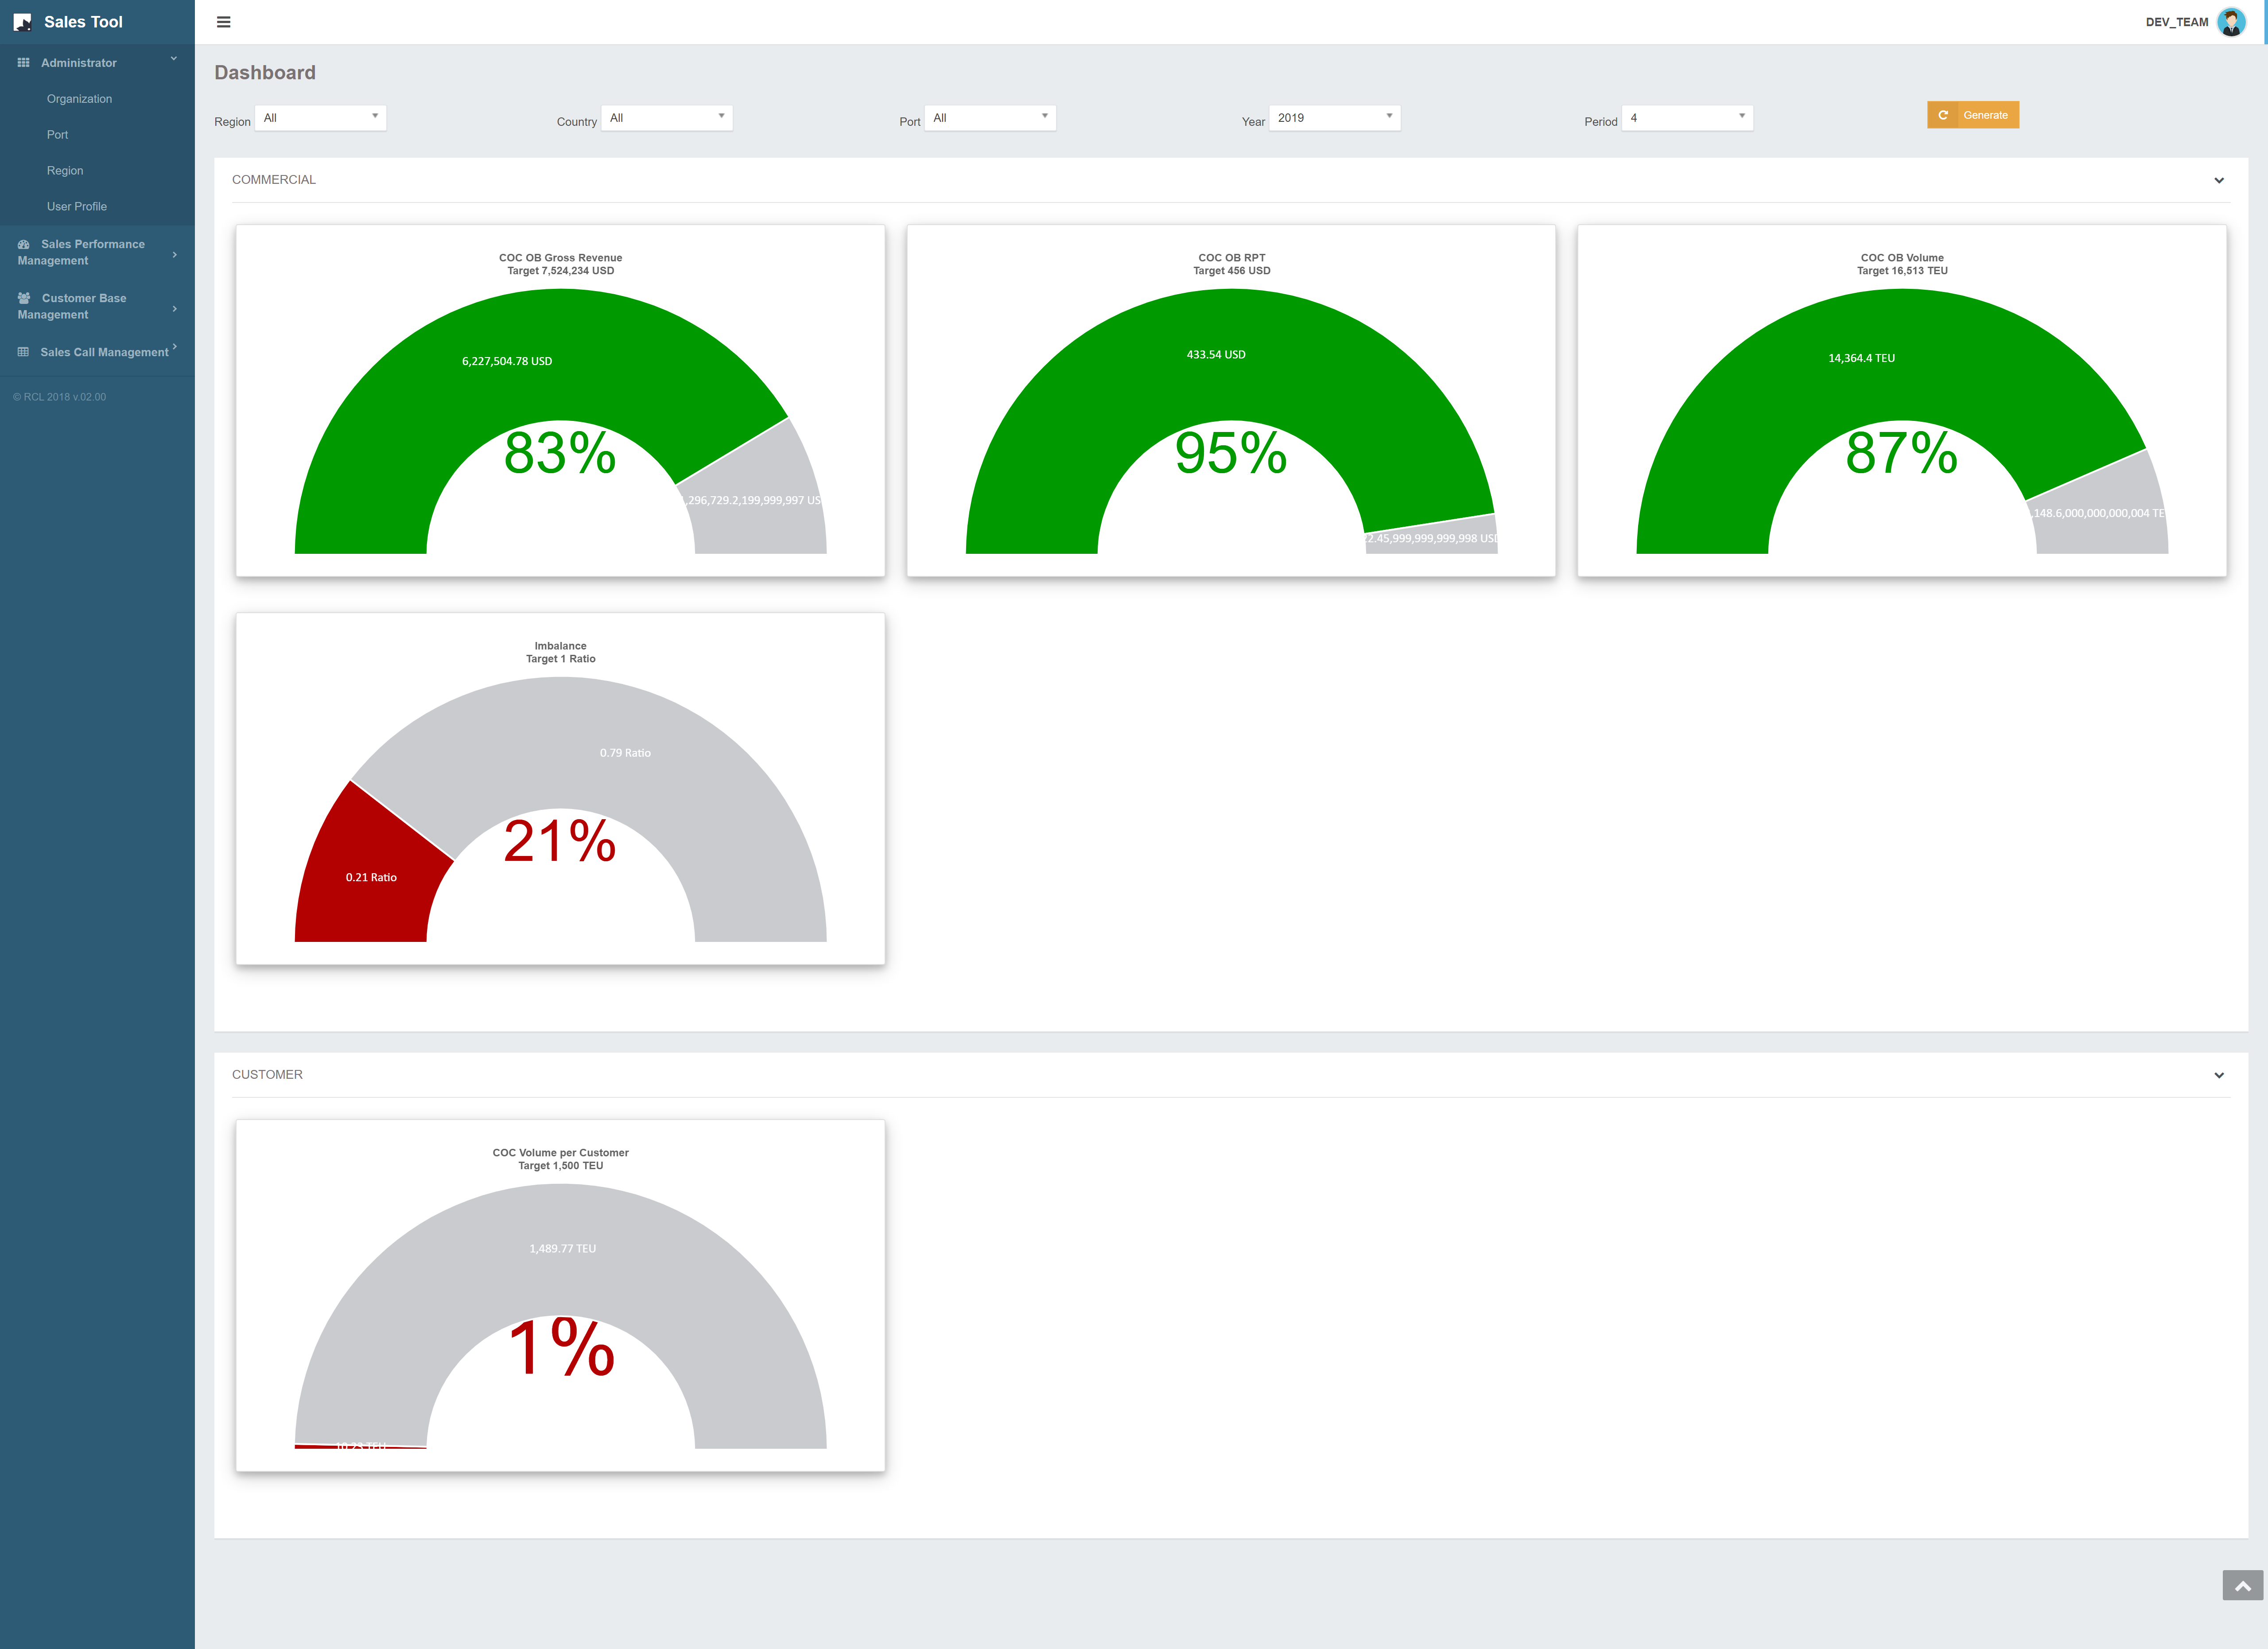Select the Administrator menu item
This screenshot has width=2268, height=1649.
pos(97,63)
